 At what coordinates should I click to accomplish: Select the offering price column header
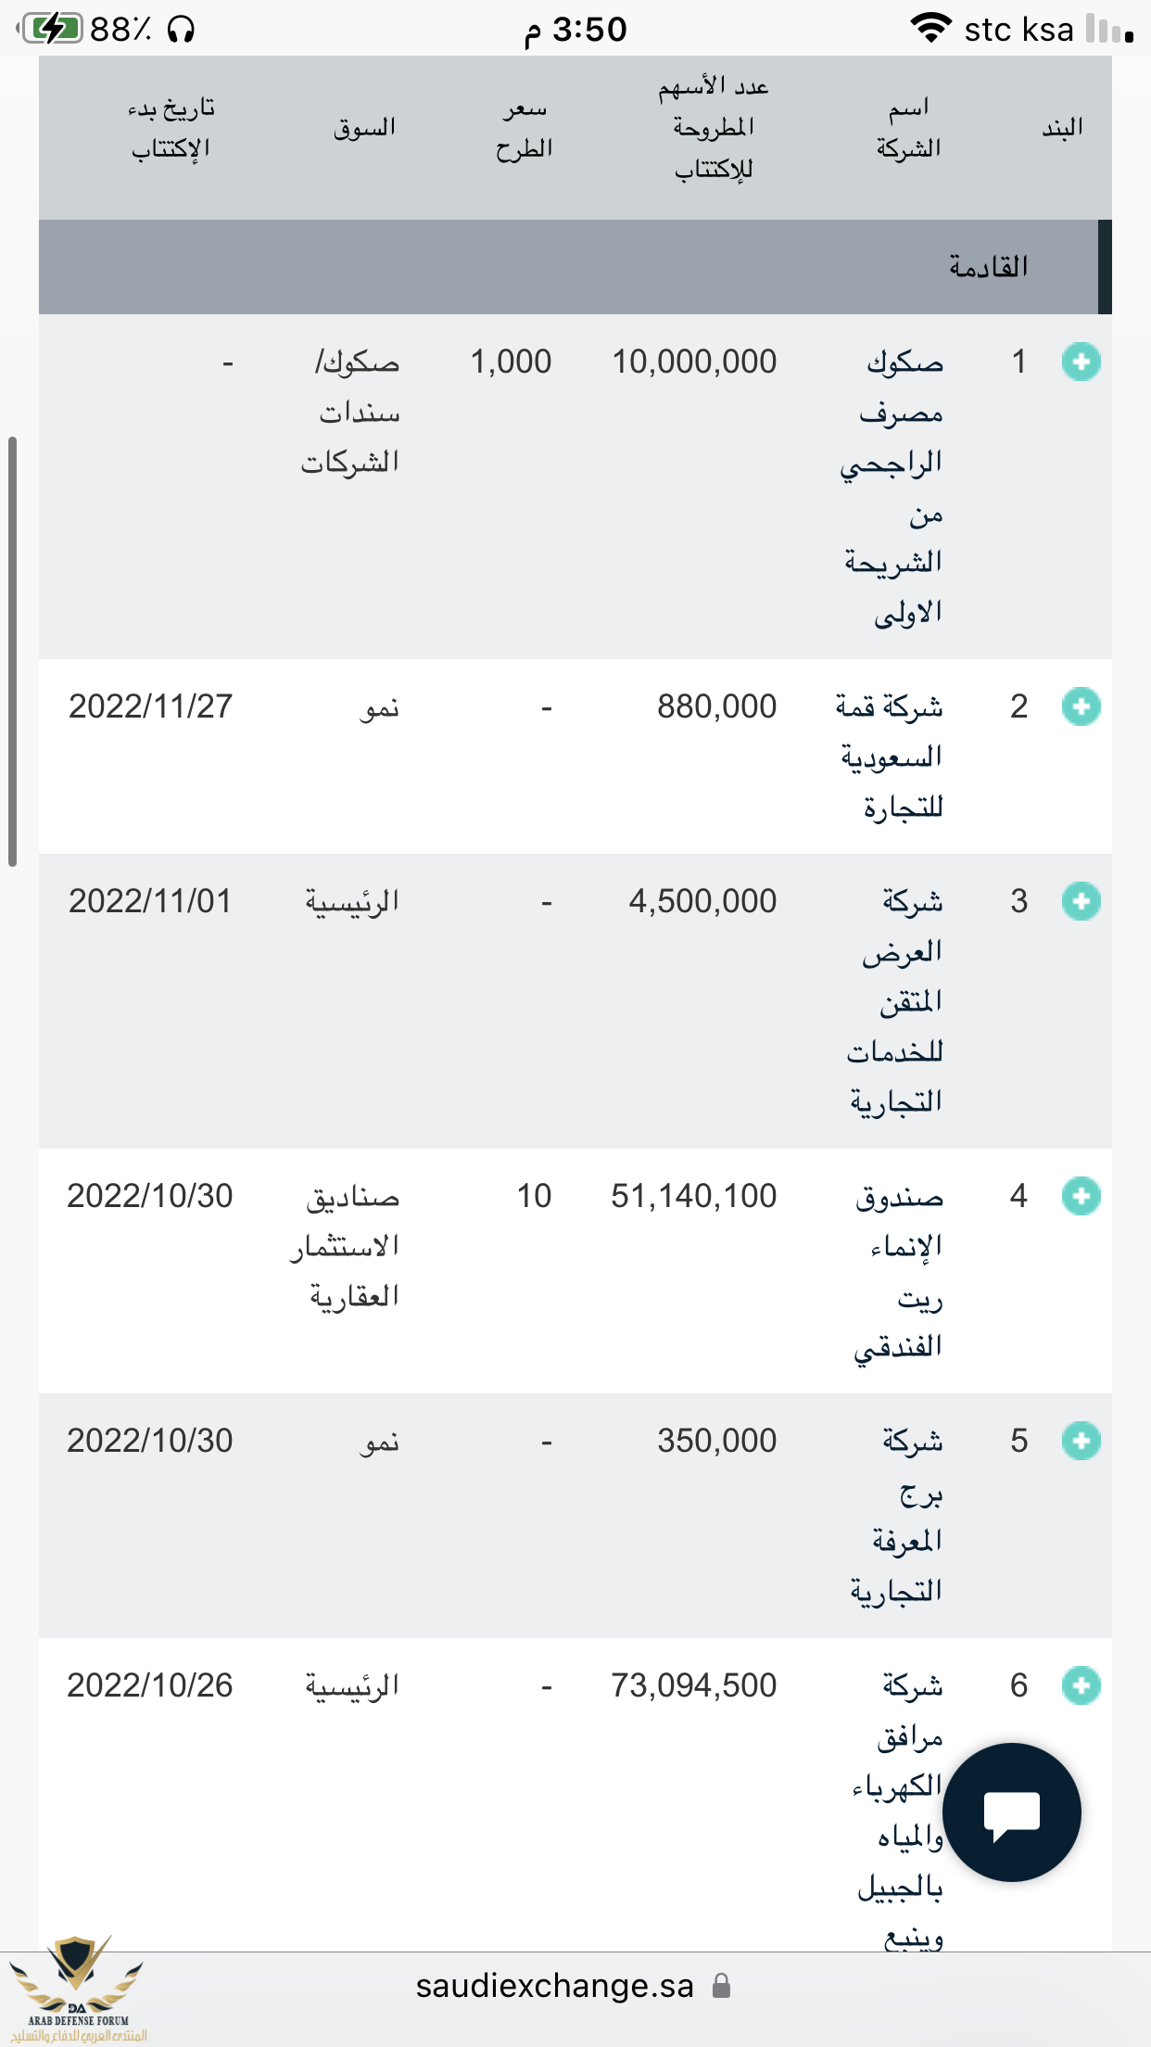(x=524, y=128)
